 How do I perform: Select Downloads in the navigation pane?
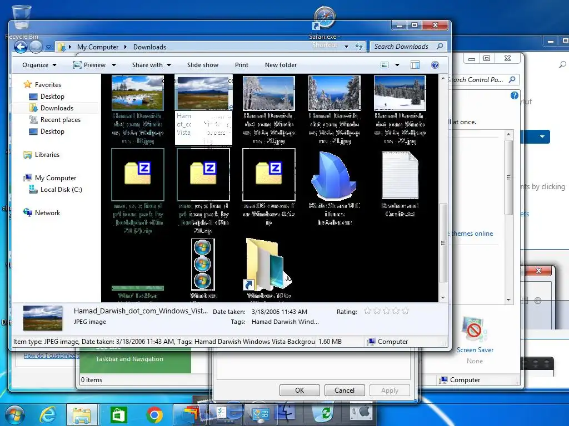point(51,108)
